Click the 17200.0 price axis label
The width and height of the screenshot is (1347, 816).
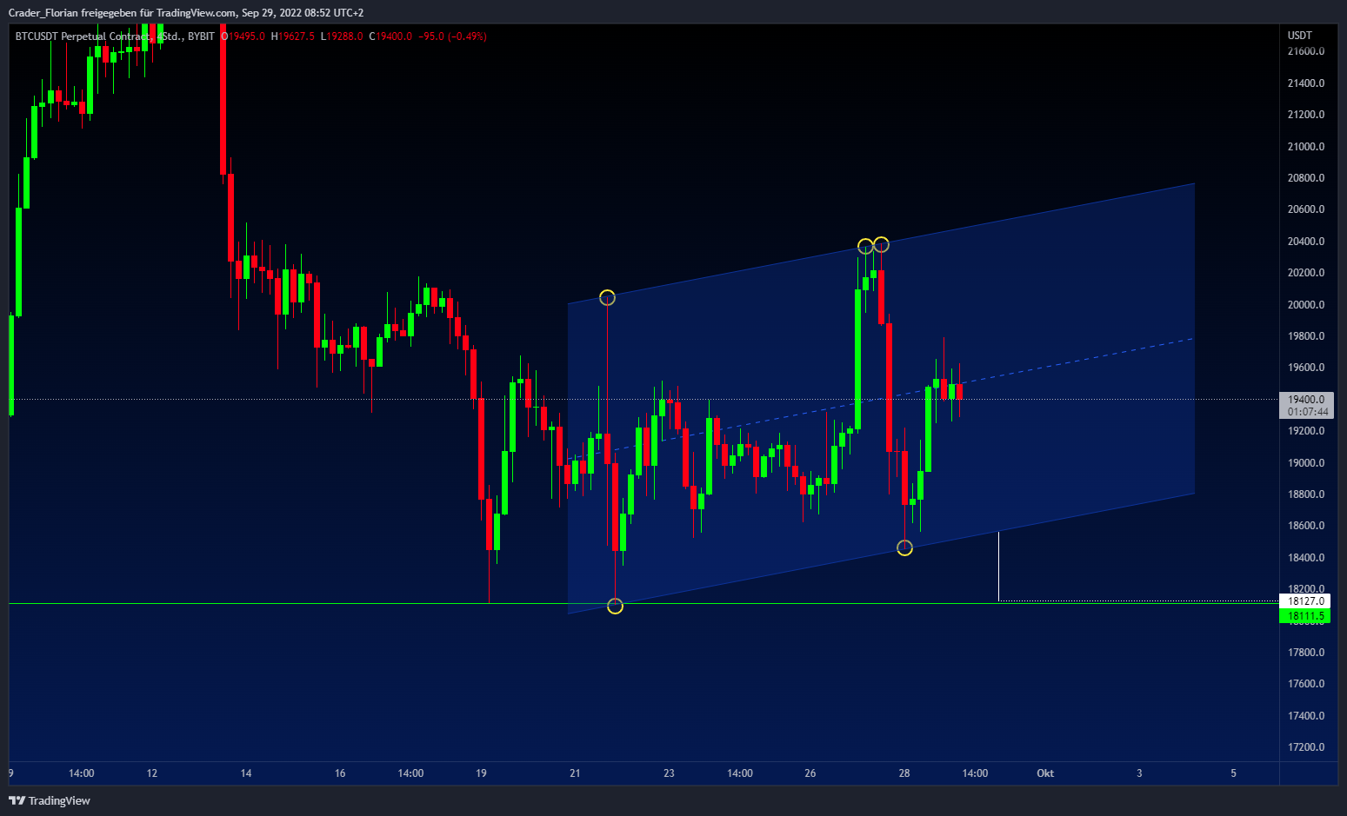1306,747
